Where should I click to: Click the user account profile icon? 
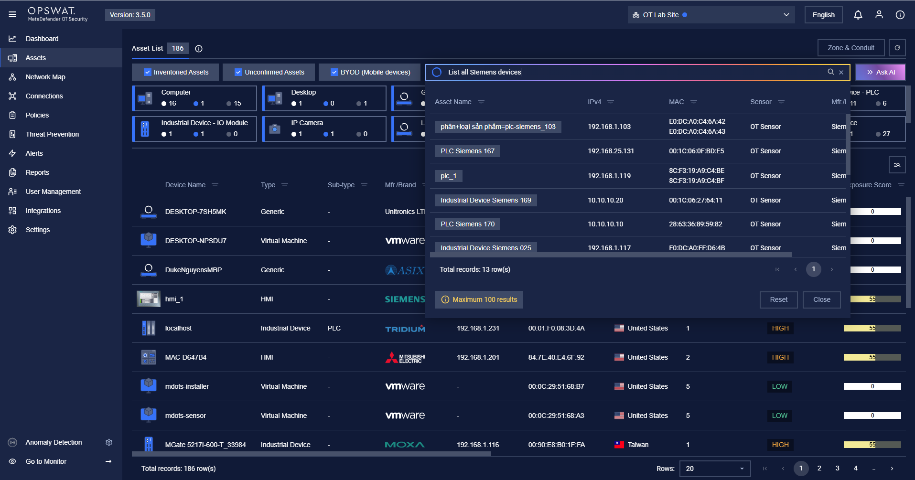[879, 15]
